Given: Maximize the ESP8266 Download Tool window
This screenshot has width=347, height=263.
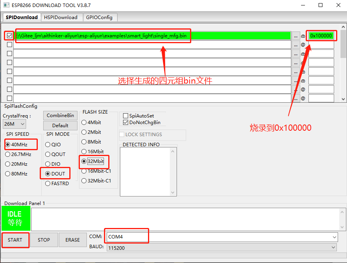Looking at the screenshot, I should click(321, 5).
